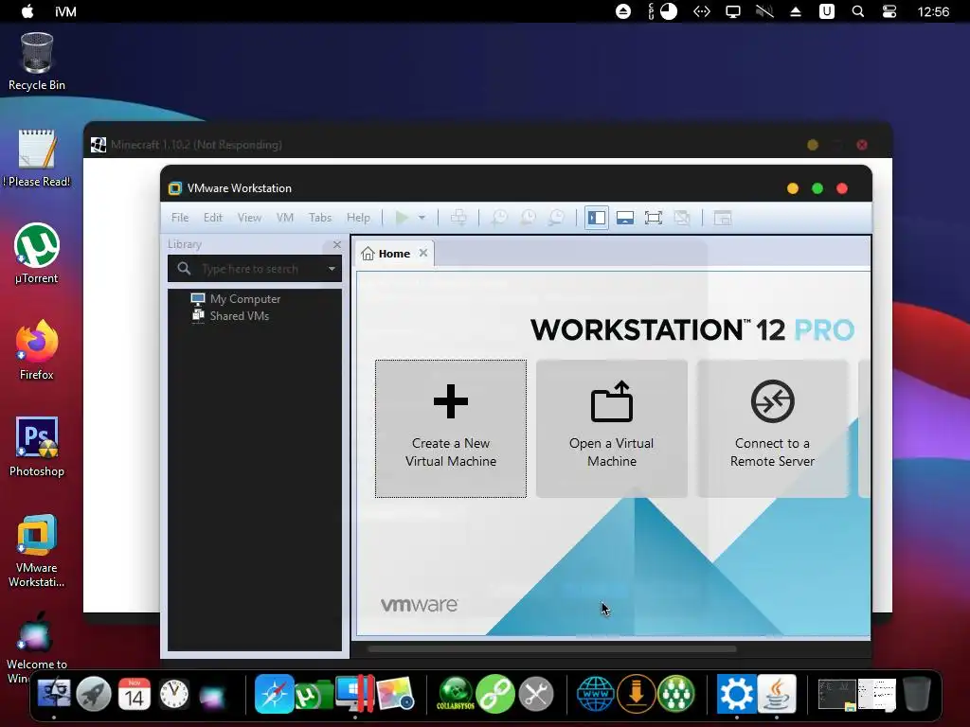Open the File menu in VMware
The image size is (970, 727).
coord(180,218)
